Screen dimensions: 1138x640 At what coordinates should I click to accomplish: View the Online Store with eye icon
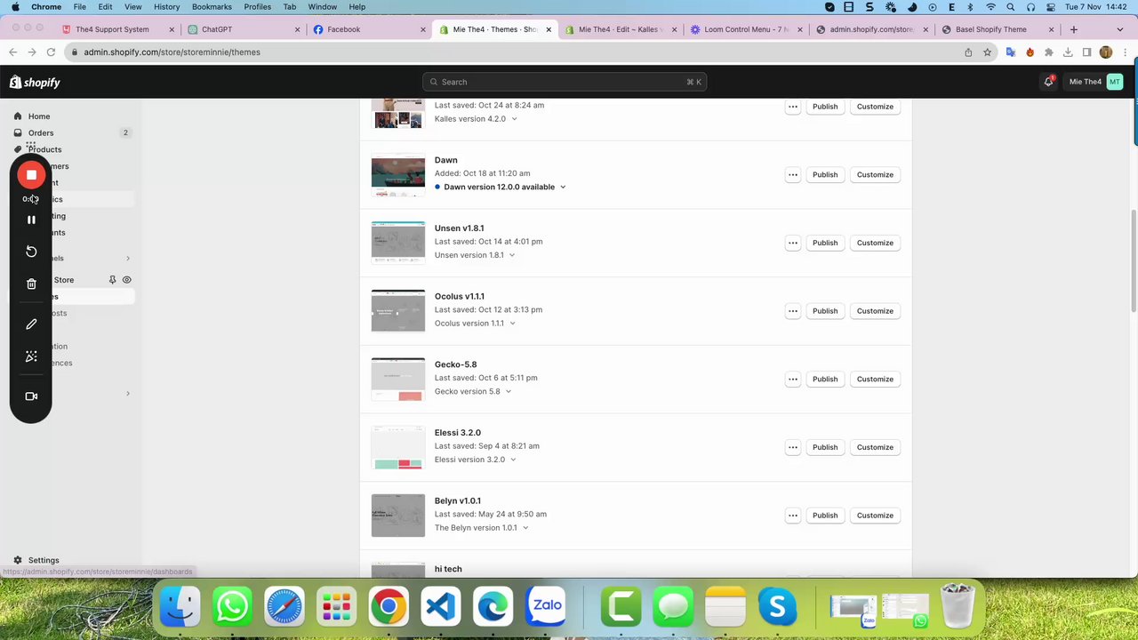coord(126,280)
